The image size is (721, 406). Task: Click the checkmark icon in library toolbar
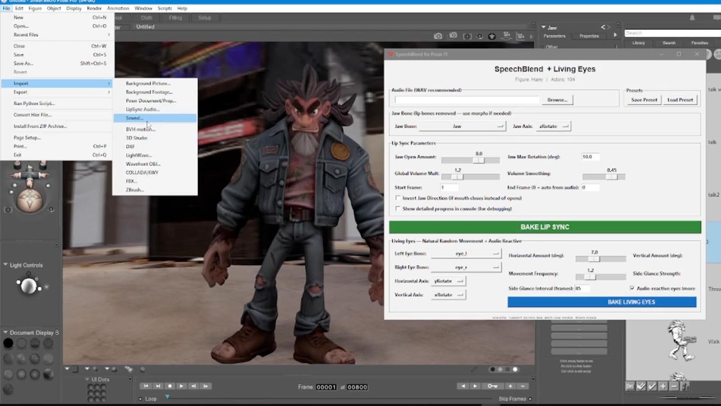click(x=652, y=386)
